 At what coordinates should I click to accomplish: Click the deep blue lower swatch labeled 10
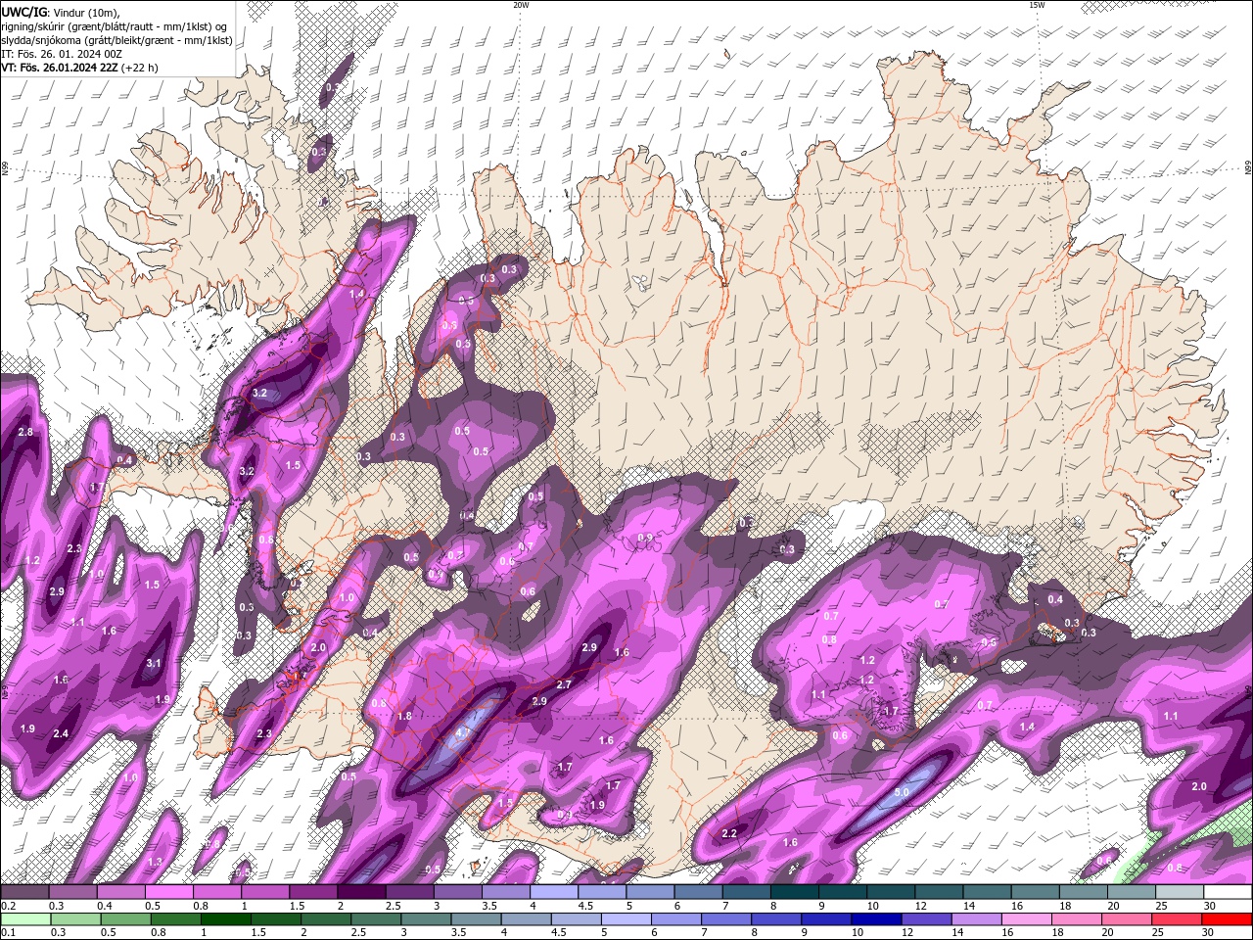click(x=876, y=919)
